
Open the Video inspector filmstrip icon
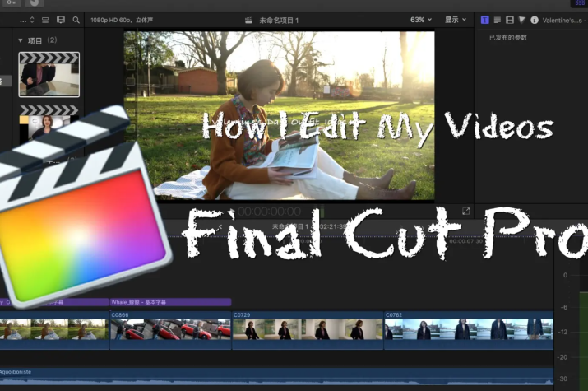[510, 20]
